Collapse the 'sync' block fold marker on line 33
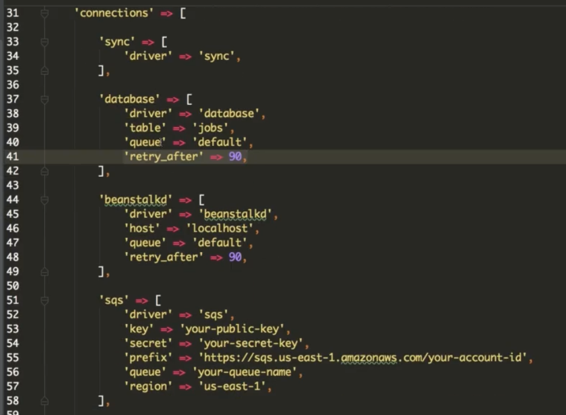Image resolution: width=566 pixels, height=415 pixels. coord(45,42)
